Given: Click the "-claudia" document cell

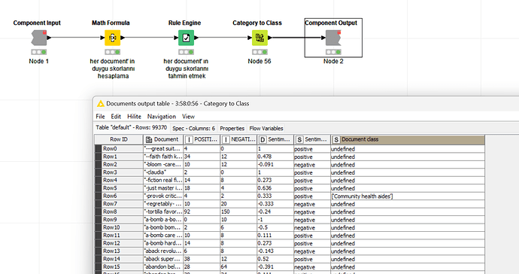Looking at the screenshot, I should pyautogui.click(x=163, y=172).
